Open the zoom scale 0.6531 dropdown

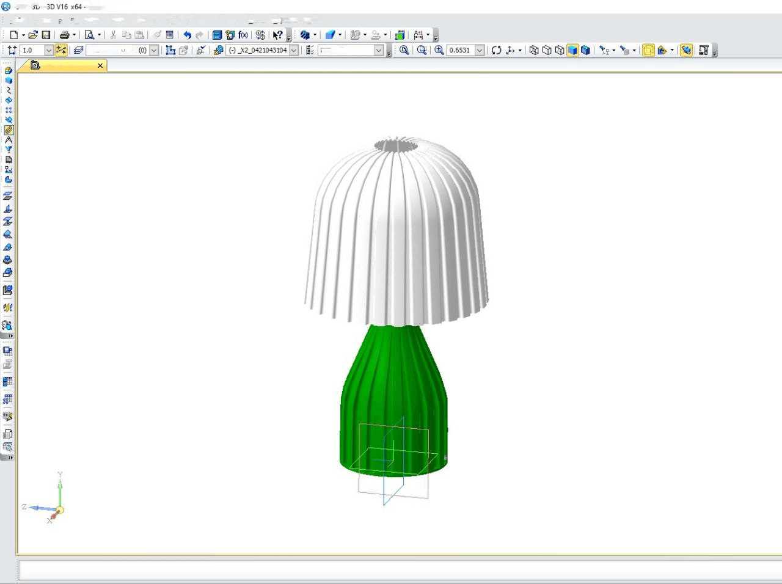(x=480, y=50)
